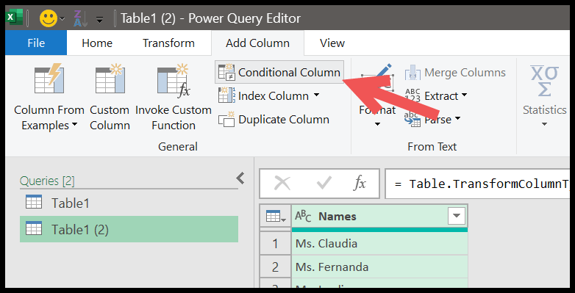Click the formula bar fx icon
575x293 pixels.
360,183
